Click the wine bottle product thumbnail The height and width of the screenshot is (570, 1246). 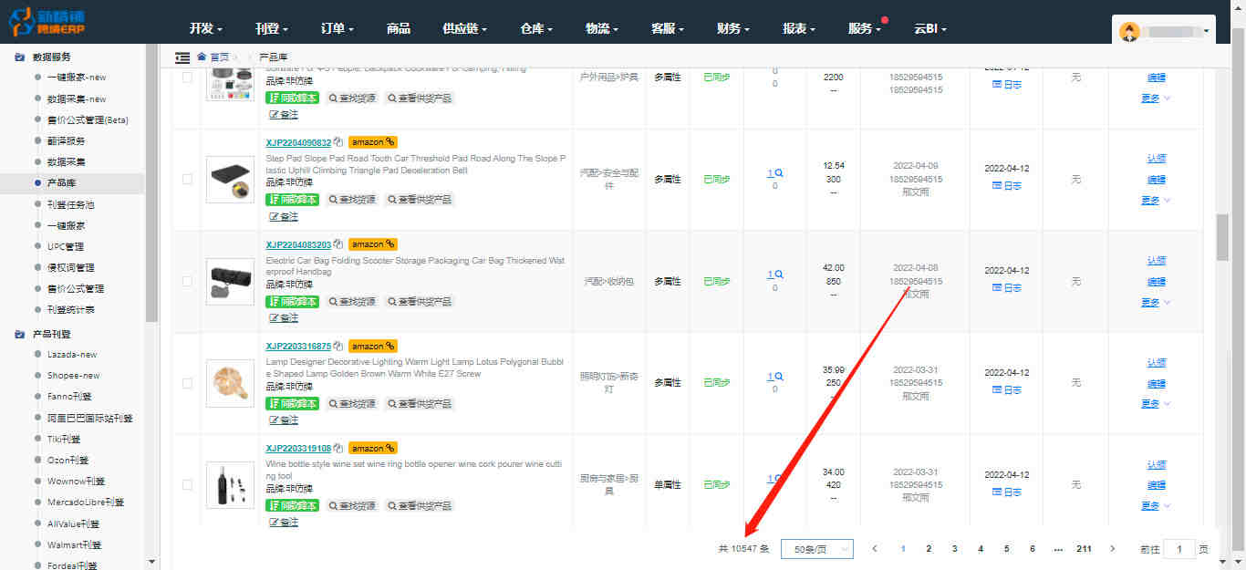click(x=230, y=485)
